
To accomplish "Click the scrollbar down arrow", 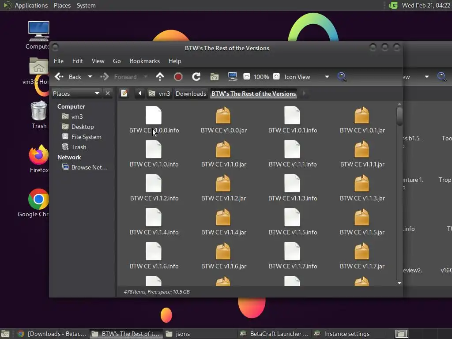I will (399, 283).
